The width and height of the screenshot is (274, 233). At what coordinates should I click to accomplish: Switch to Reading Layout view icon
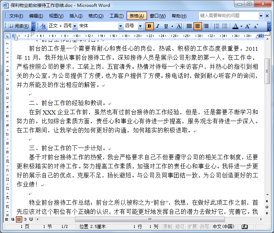[x=31, y=220]
